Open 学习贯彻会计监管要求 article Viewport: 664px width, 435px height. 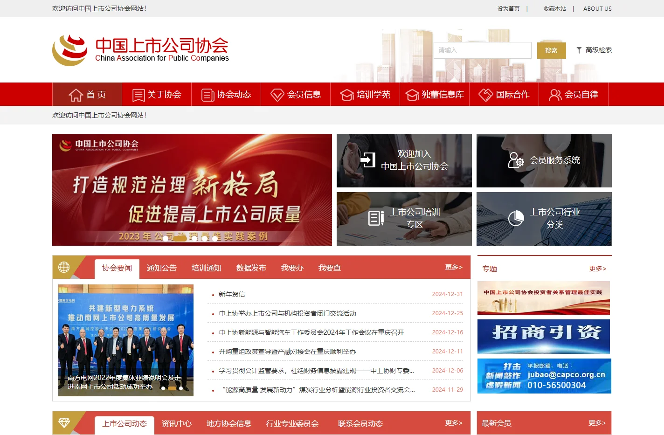pos(316,371)
